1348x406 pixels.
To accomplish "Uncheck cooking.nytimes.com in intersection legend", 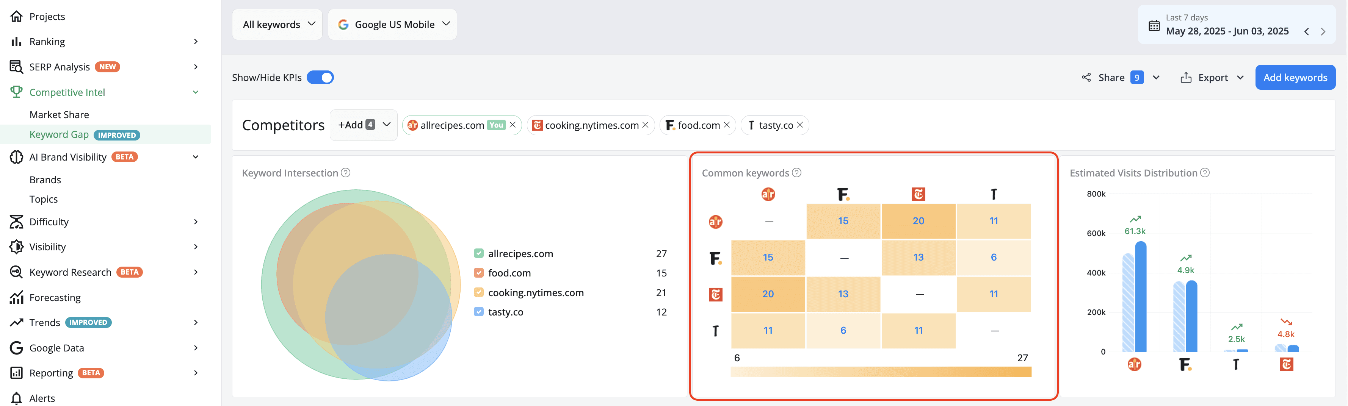I will (478, 293).
